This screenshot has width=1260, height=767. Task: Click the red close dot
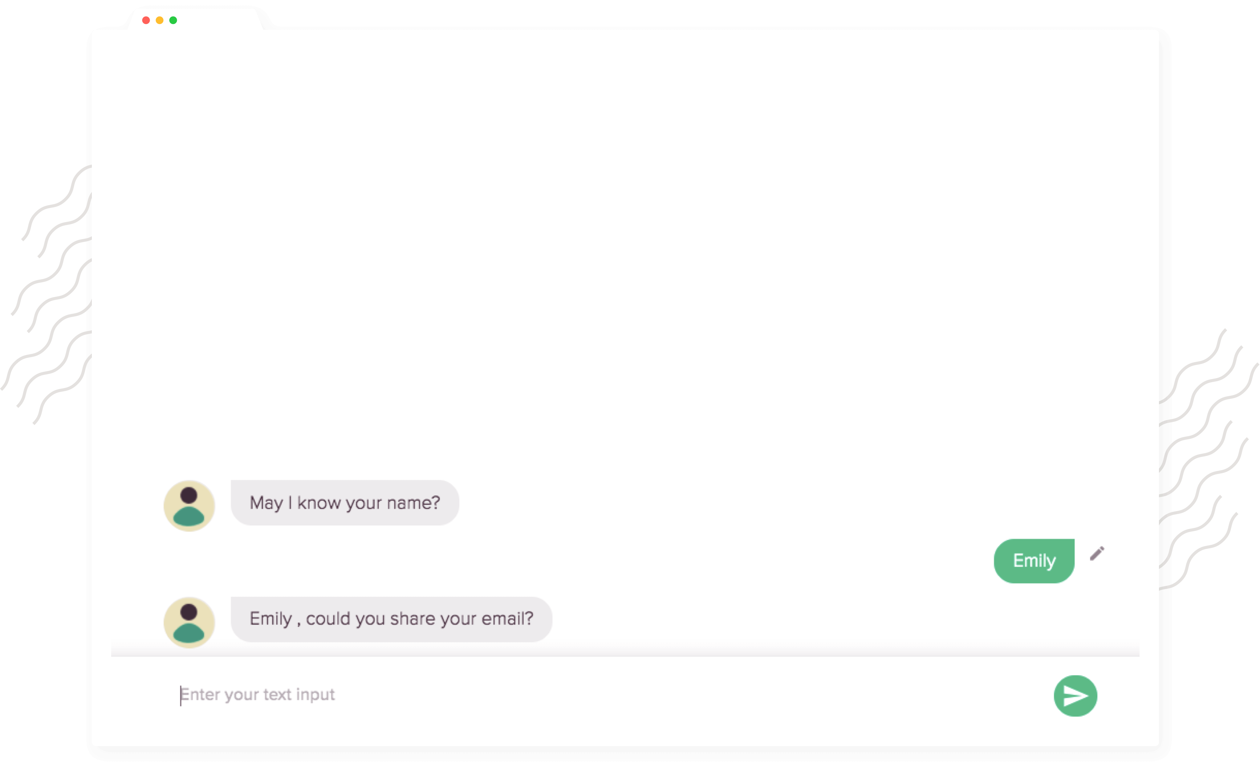point(146,20)
